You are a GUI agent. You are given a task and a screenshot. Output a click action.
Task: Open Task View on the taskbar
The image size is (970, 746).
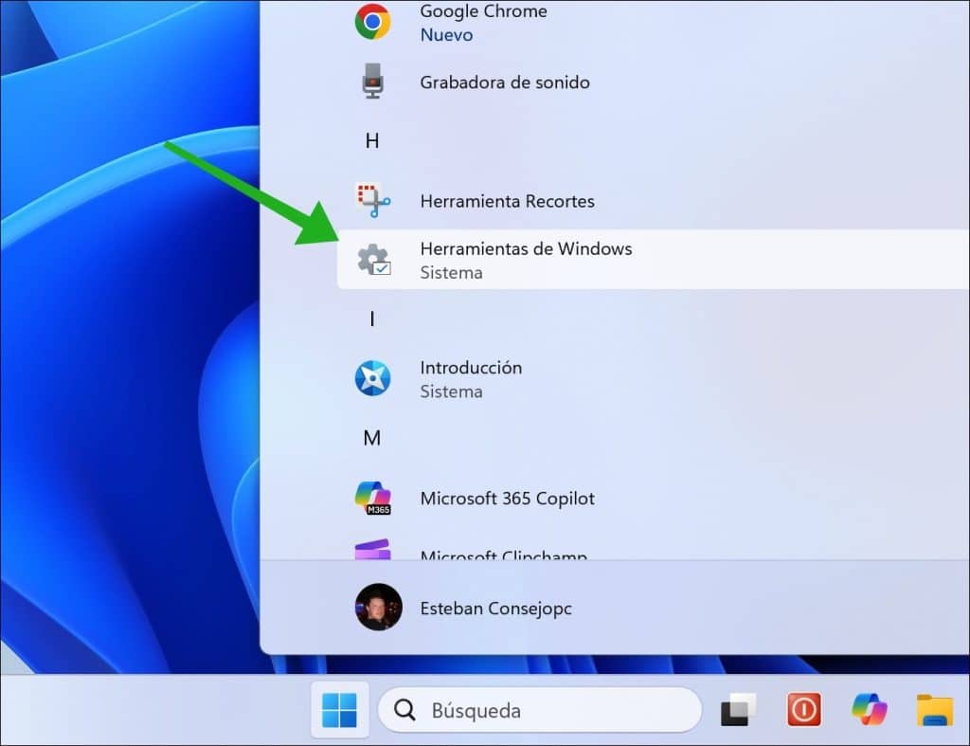click(x=739, y=710)
